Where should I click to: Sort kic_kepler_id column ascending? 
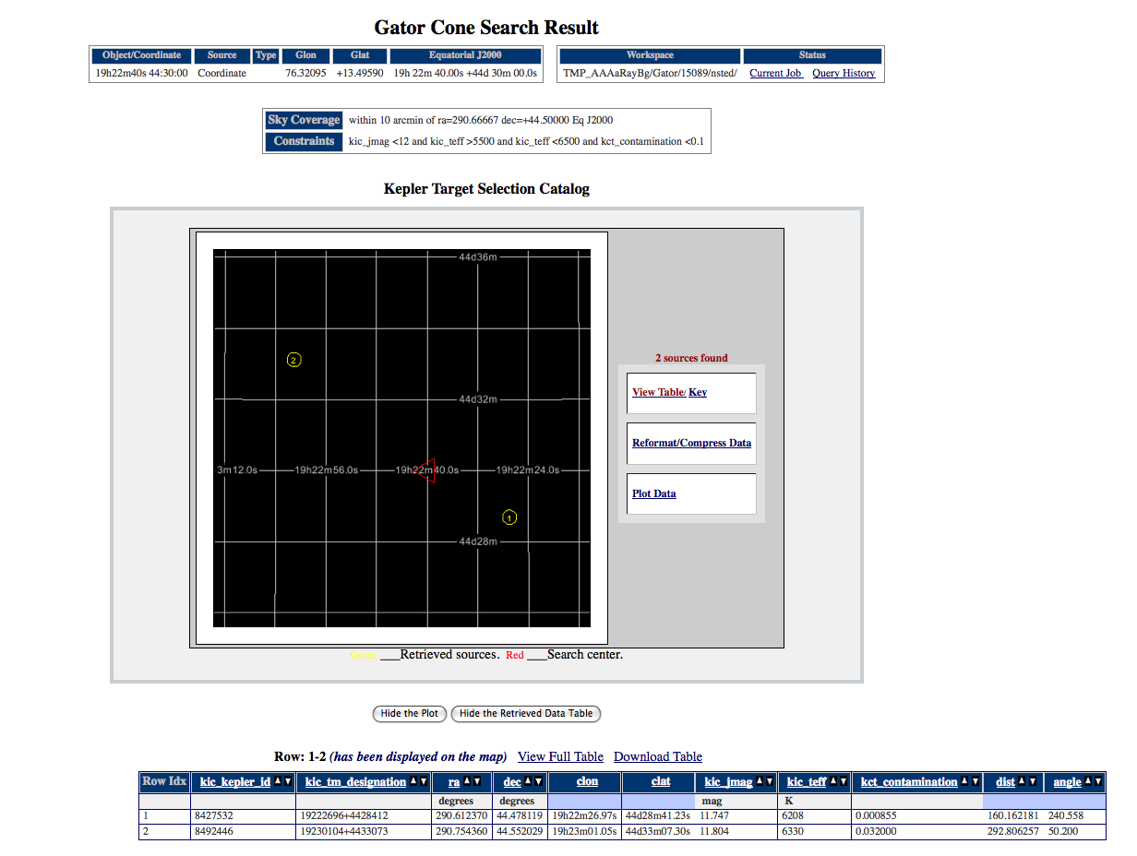278,782
